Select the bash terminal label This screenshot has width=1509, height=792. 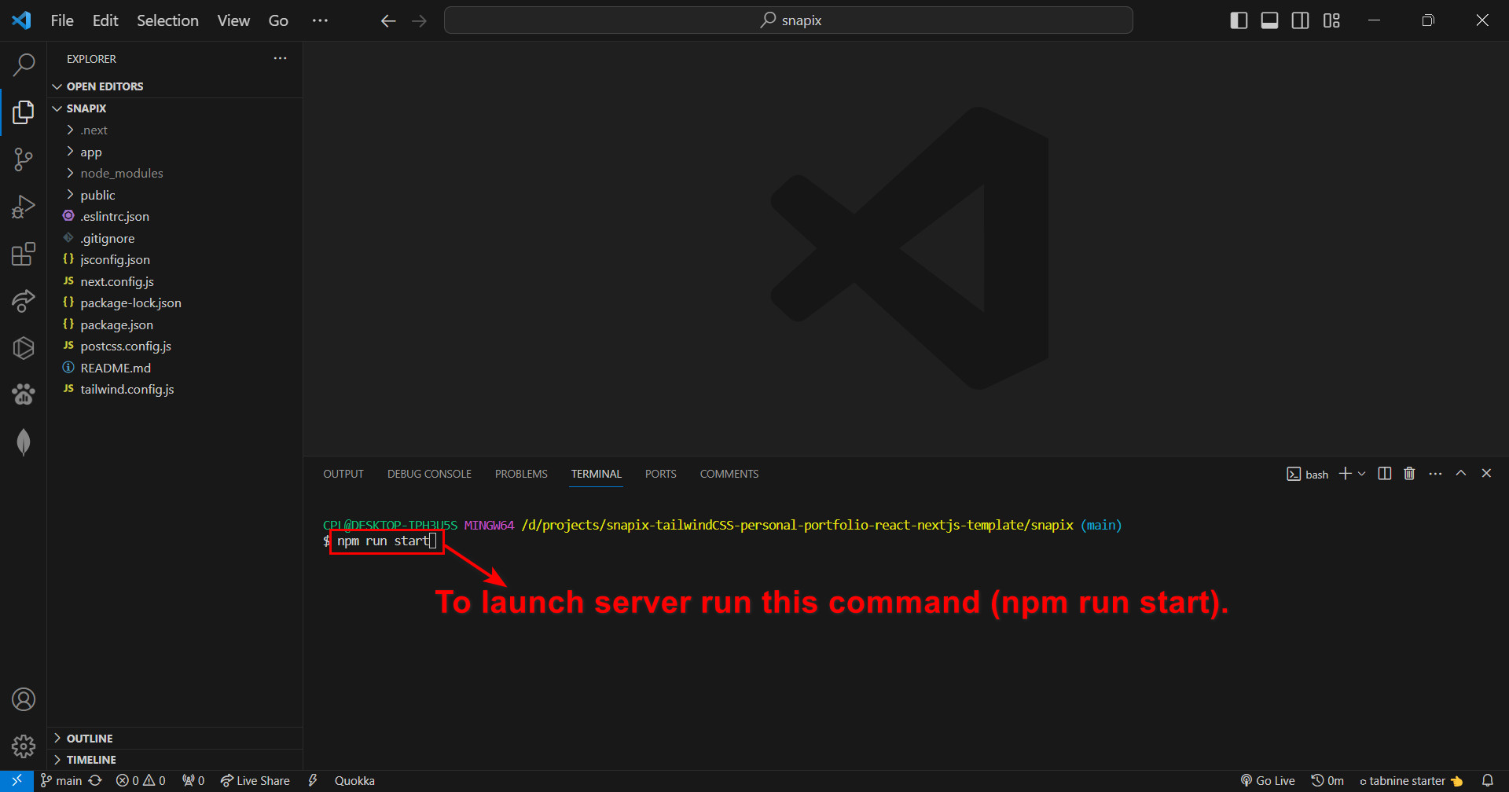coord(1308,474)
